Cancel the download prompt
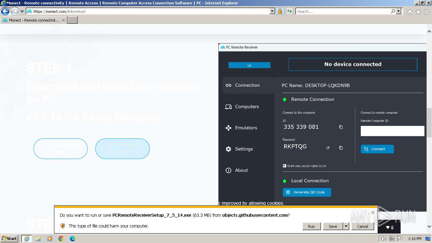The height and width of the screenshot is (243, 432). pyautogui.click(x=362, y=226)
